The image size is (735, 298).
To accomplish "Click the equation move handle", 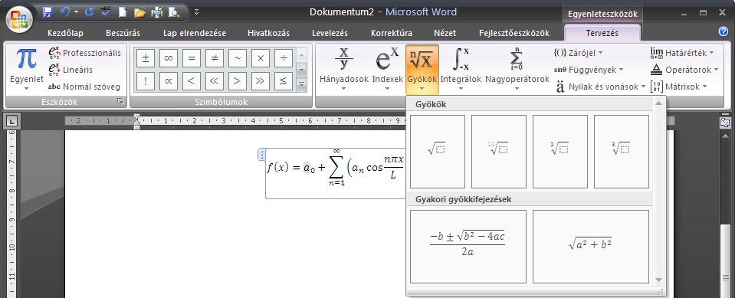I will coord(262,155).
